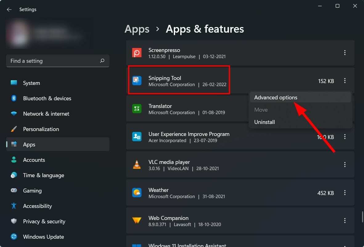The height and width of the screenshot is (247, 364).
Task: Click the Bluetooth & devices sidebar icon
Action: click(14, 98)
